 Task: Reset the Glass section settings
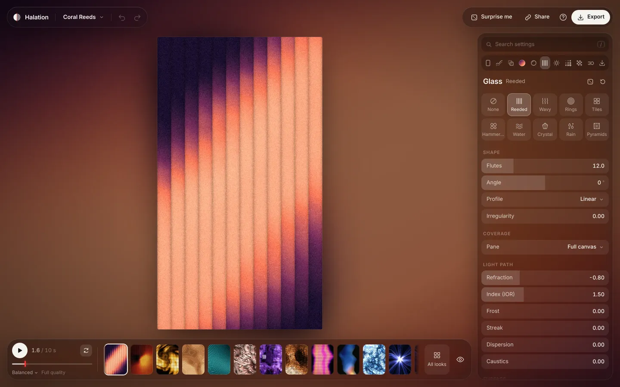(603, 82)
